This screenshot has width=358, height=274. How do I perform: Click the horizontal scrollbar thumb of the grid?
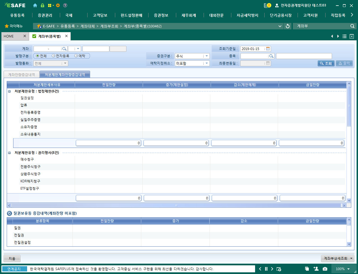coord(176,205)
